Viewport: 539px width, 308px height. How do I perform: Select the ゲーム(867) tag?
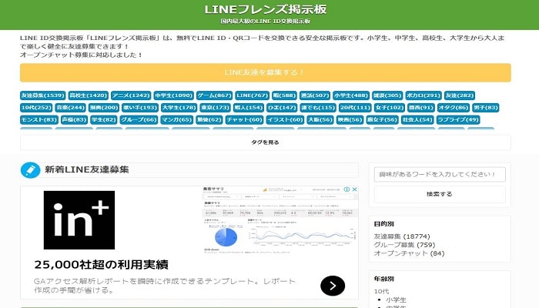click(x=215, y=95)
